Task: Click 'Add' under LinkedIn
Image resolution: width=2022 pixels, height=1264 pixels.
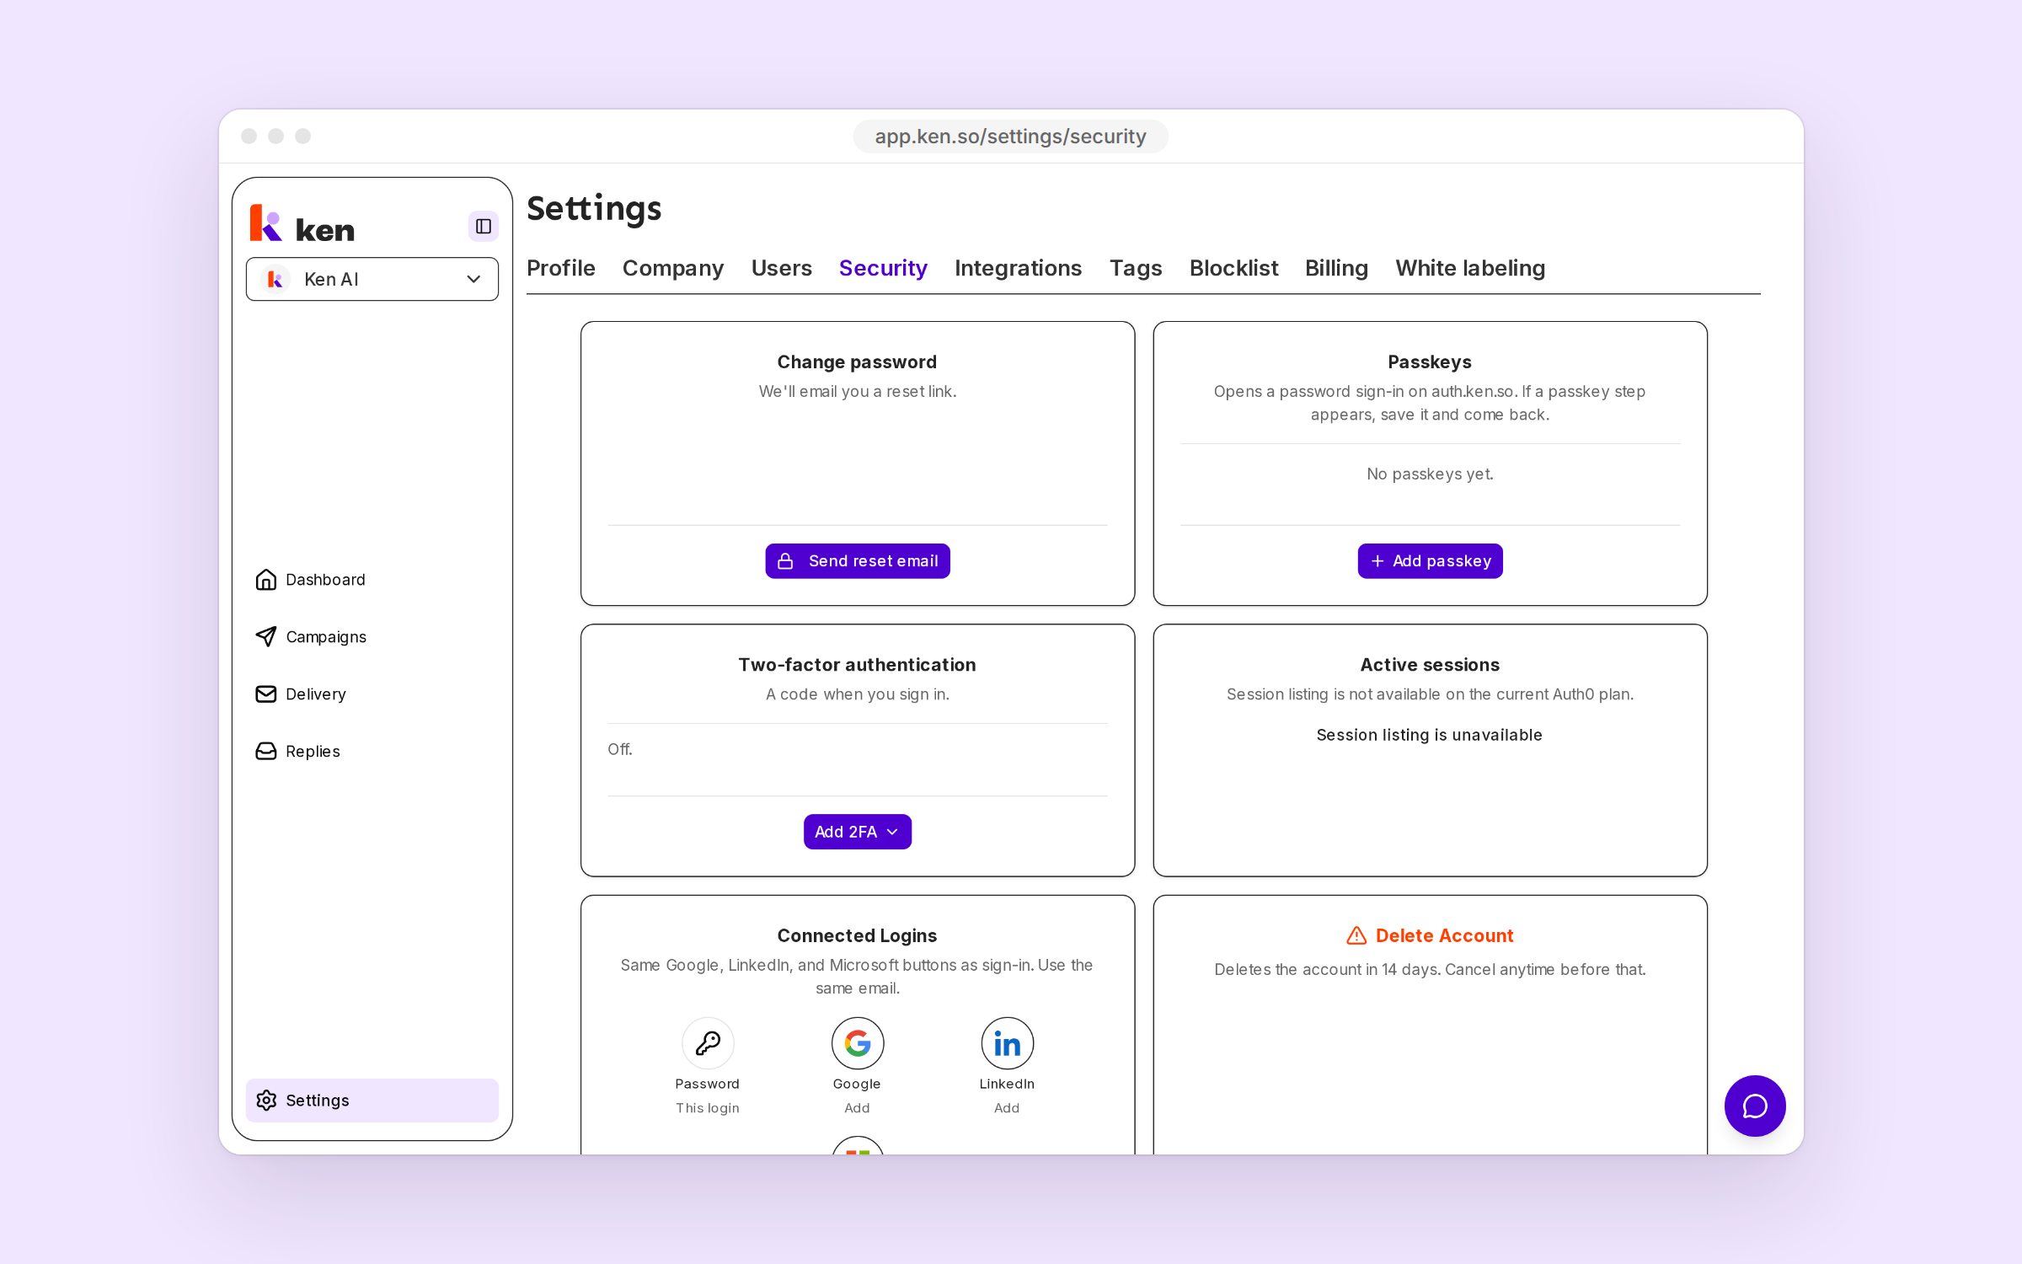Action: [1008, 1108]
